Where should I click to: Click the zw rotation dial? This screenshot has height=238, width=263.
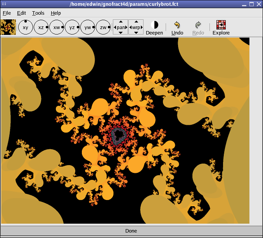tap(103, 28)
